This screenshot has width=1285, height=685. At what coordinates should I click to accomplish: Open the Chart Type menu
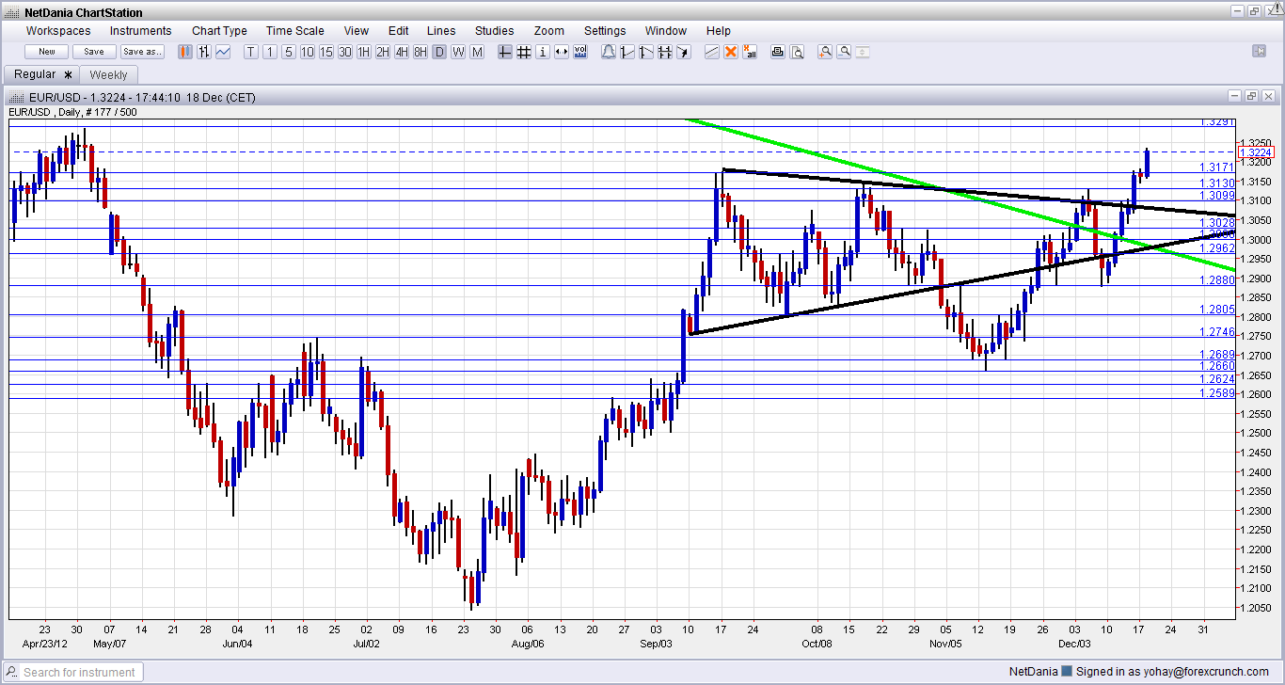(x=219, y=31)
